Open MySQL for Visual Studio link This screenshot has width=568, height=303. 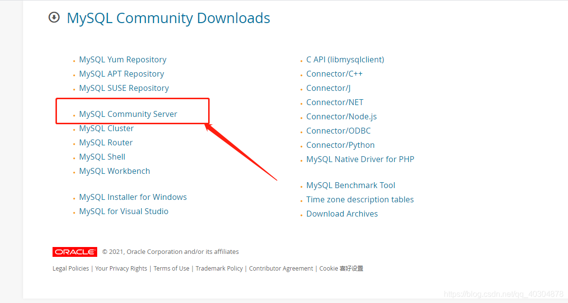click(124, 211)
